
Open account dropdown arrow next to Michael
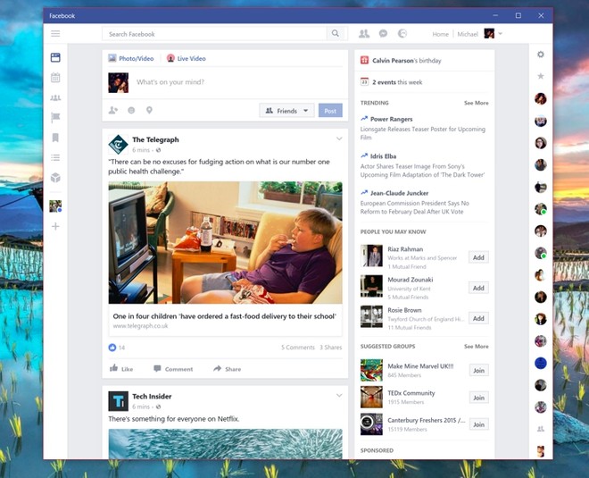pyautogui.click(x=501, y=33)
